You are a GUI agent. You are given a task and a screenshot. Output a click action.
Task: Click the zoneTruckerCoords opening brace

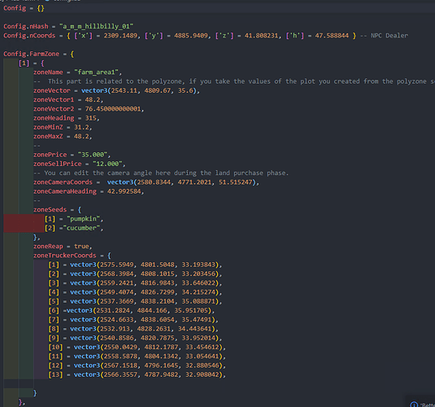(x=109, y=256)
